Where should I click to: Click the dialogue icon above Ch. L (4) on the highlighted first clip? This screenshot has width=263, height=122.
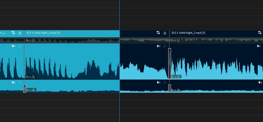[14, 82]
